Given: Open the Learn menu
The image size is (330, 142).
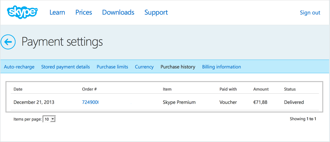Looking at the screenshot, I should point(57,13).
